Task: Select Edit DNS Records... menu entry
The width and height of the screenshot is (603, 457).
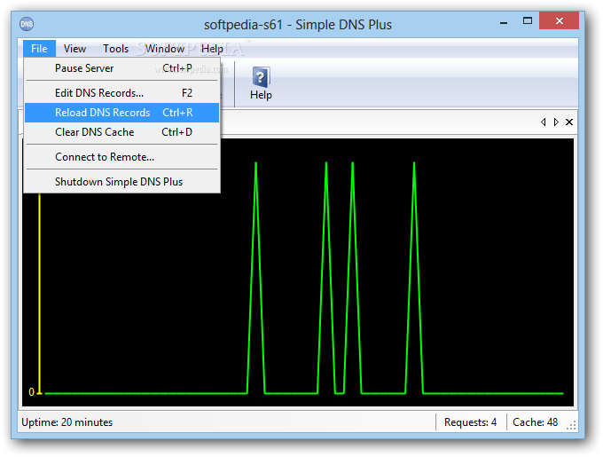Action: (121, 93)
